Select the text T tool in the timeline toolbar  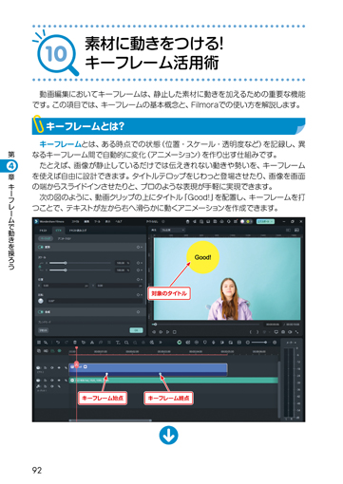pyautogui.click(x=118, y=343)
